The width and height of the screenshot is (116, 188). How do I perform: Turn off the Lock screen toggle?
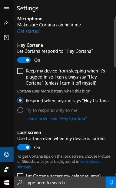click(24, 147)
